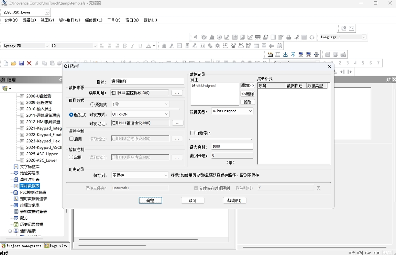Viewport: 396px width, 255px height.
Task: Click the blue upload arrow icon
Action: point(293,54)
